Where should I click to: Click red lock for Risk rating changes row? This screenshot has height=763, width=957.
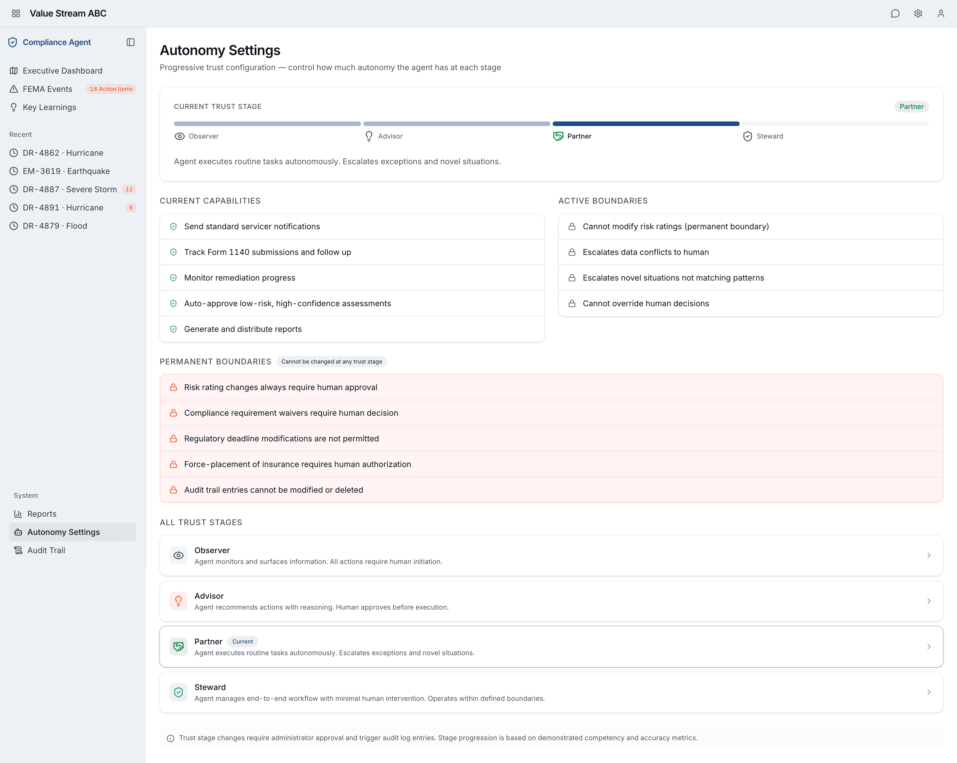click(174, 387)
